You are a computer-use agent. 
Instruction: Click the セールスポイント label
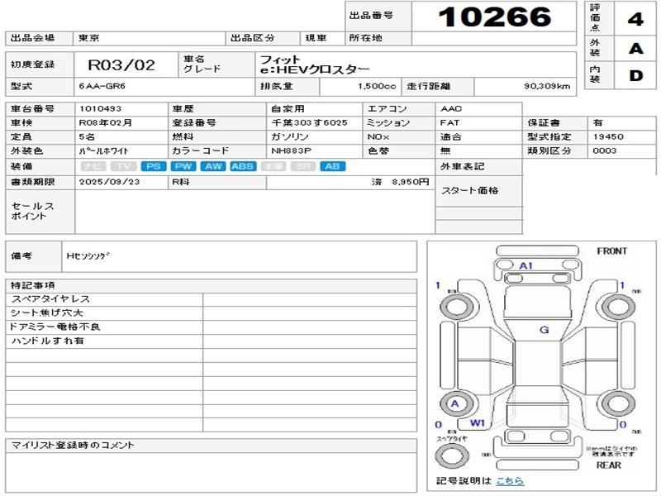tap(32, 211)
